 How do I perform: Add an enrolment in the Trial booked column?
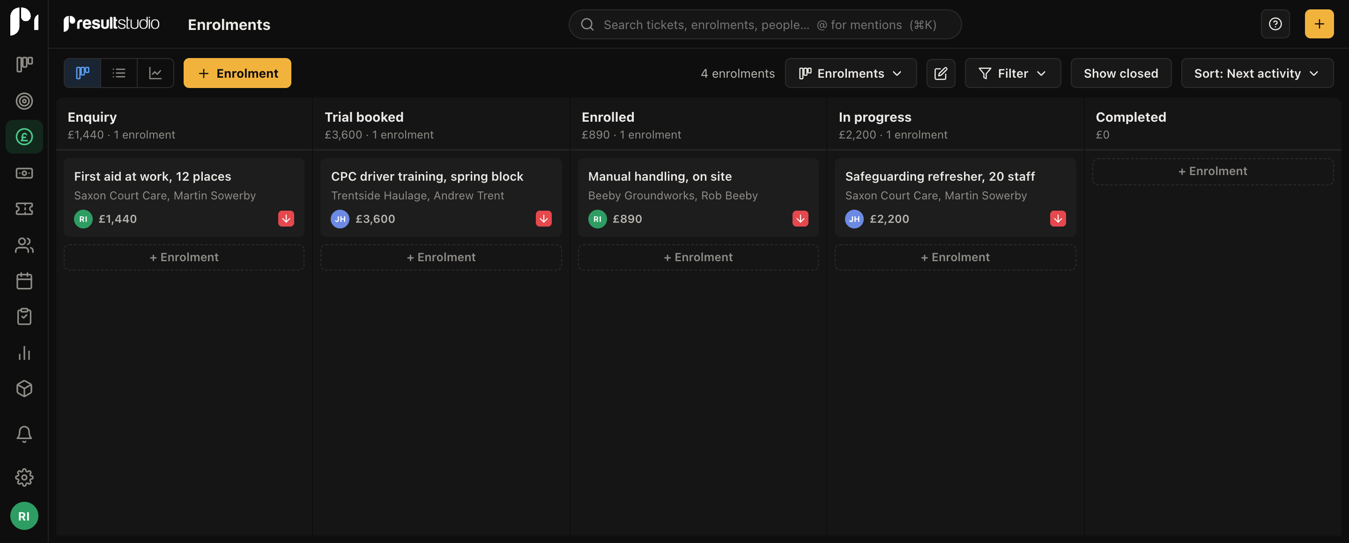441,257
